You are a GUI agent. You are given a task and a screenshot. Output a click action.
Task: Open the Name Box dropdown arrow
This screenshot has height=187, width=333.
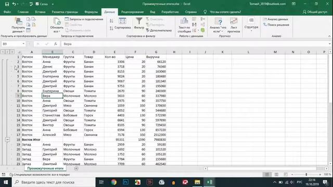(23, 44)
